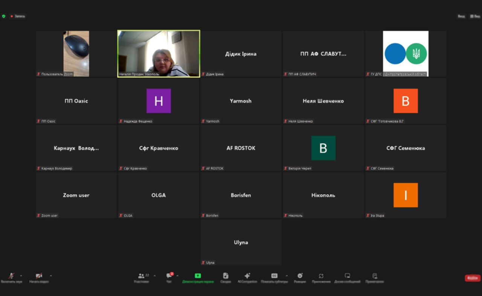Start video with the camera button
The height and width of the screenshot is (296, 482).
[x=39, y=276]
